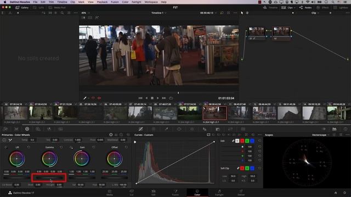Click the Gain white point picker
This screenshot has width=351, height=197.
[x=71, y=147]
